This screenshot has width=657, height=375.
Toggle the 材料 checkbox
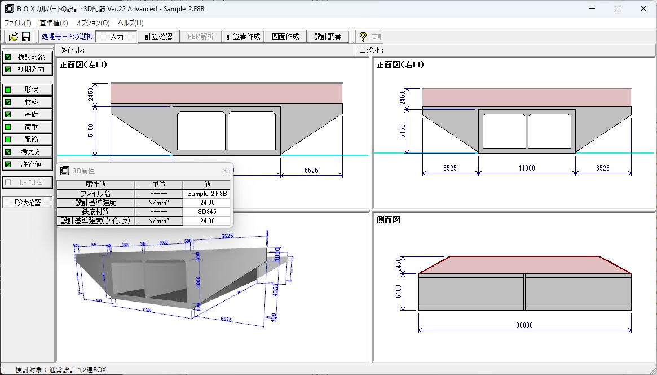(x=8, y=102)
